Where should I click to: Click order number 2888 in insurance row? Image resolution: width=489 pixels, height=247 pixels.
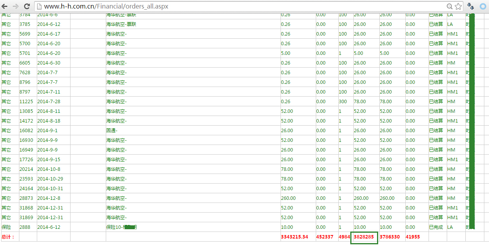(25, 227)
